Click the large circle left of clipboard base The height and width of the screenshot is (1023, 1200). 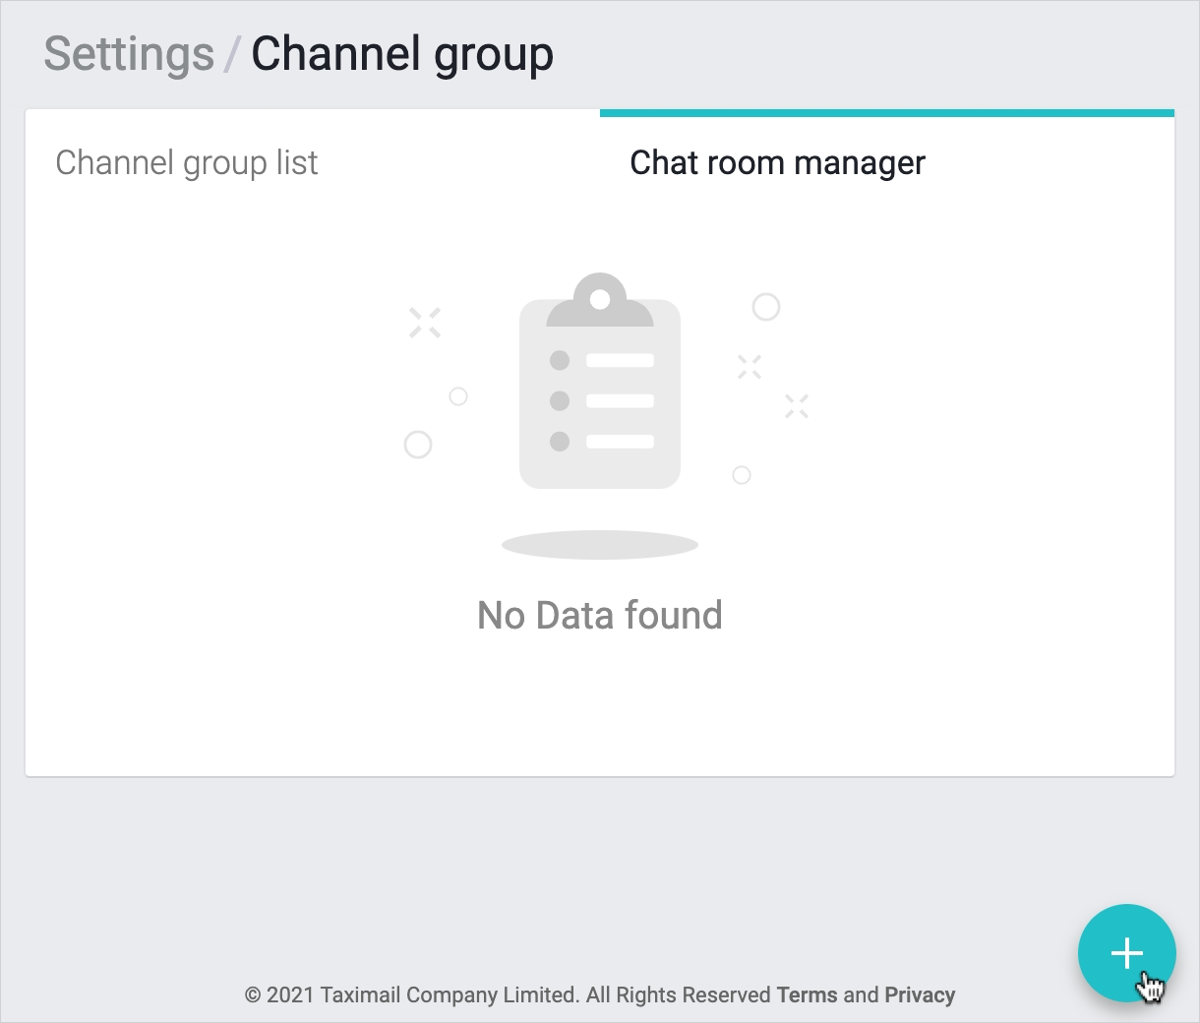point(418,445)
